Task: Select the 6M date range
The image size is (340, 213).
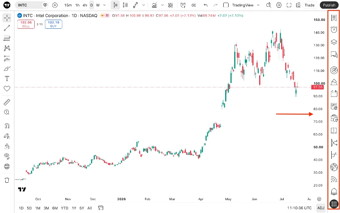Action: [55, 208]
